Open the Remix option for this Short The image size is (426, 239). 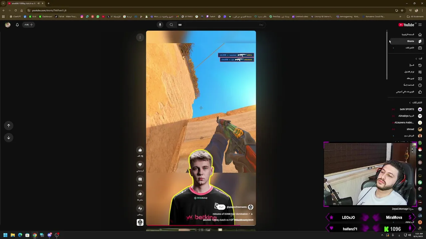click(140, 208)
